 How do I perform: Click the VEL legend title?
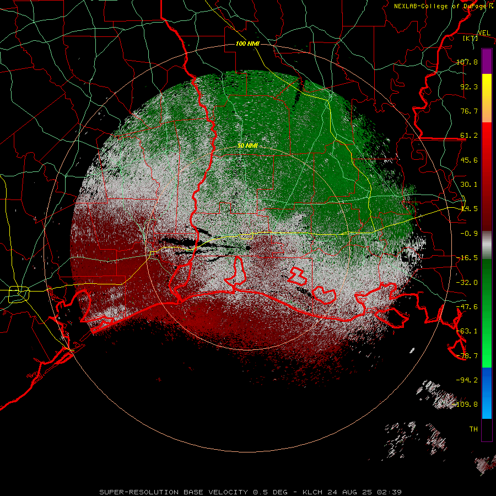coord(484,33)
